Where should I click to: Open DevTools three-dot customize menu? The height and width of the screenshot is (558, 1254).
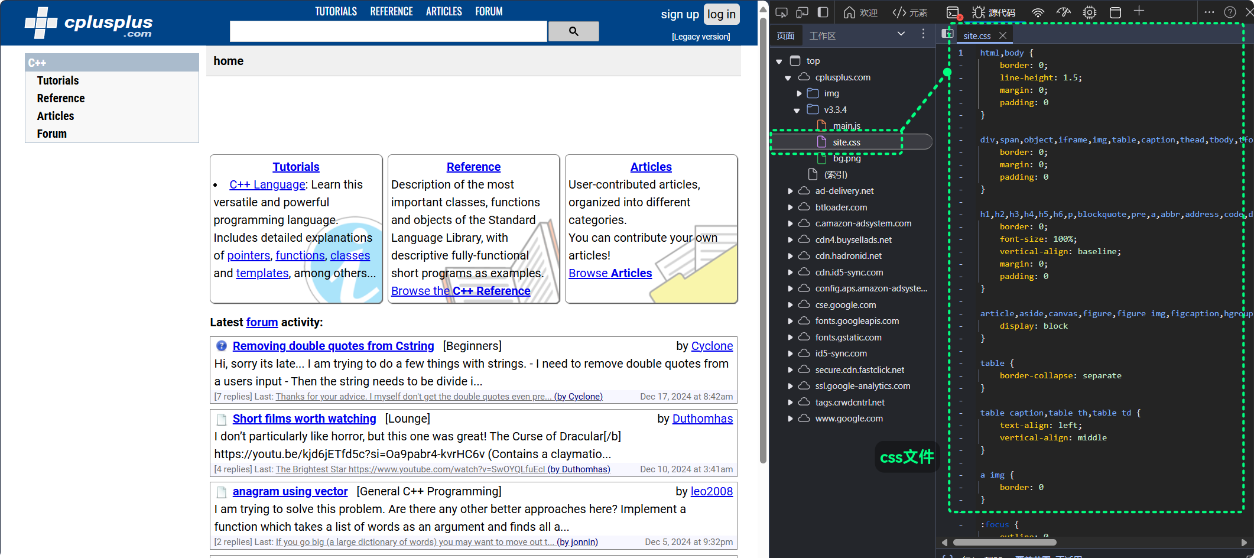pyautogui.click(x=1209, y=12)
